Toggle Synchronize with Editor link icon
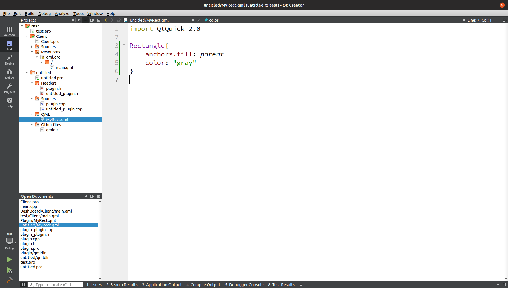 coord(86,20)
